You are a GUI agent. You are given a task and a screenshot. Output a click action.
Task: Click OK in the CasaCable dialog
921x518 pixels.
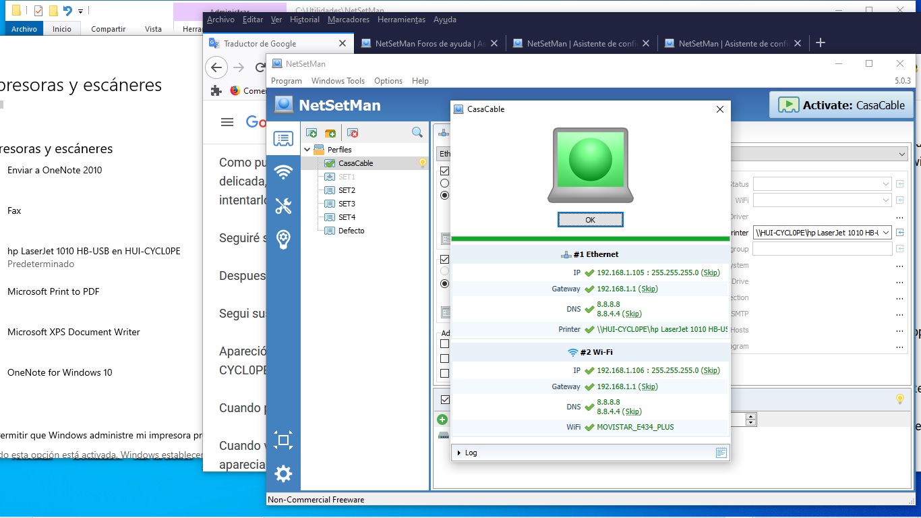click(590, 220)
